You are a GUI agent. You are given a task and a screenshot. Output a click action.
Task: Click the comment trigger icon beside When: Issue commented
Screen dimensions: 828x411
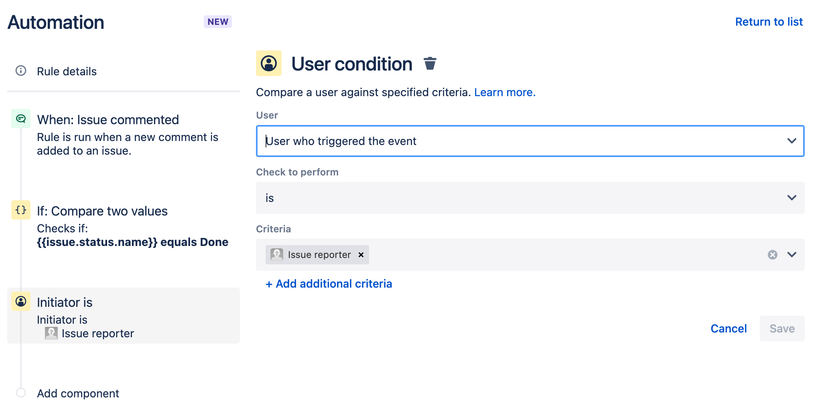21,119
